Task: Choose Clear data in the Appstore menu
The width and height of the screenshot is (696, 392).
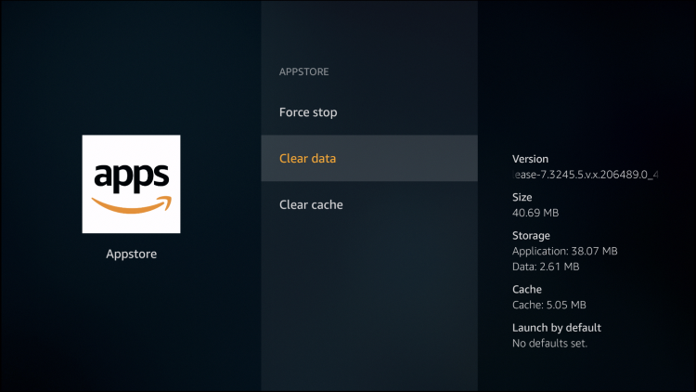Action: [x=369, y=158]
